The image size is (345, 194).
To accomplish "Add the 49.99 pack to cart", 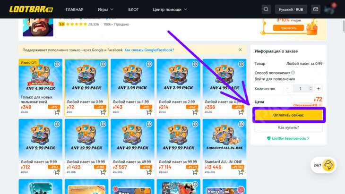I will pos(149,172).
